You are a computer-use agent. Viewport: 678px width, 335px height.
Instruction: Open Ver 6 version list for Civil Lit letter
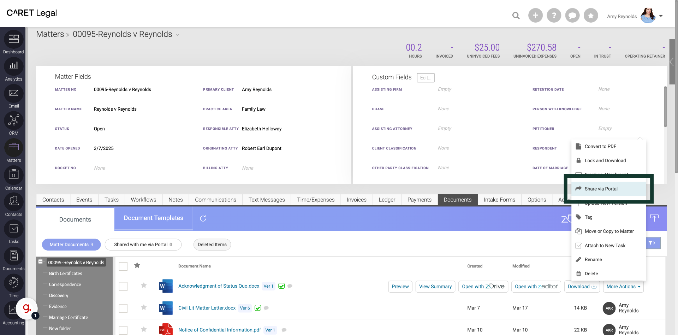[x=245, y=308]
